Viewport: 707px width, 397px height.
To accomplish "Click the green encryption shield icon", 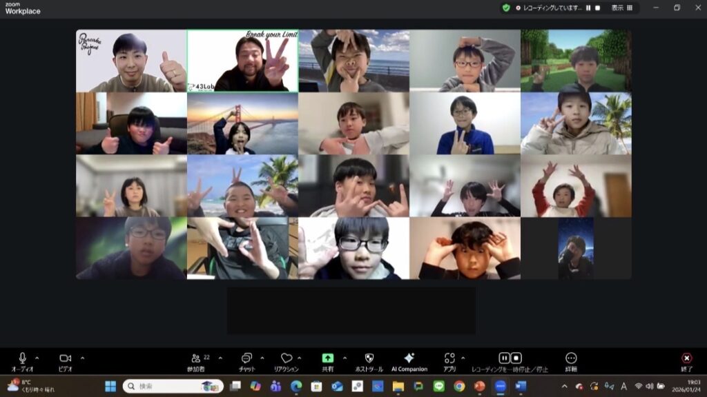I will point(506,8).
